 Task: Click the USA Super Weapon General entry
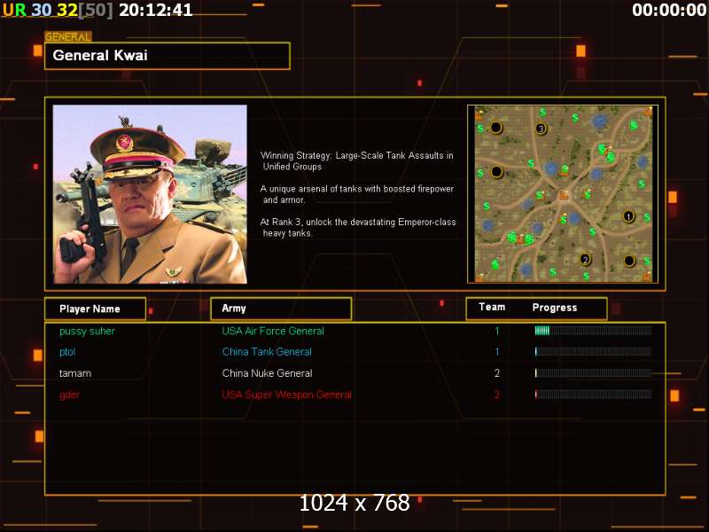point(286,395)
